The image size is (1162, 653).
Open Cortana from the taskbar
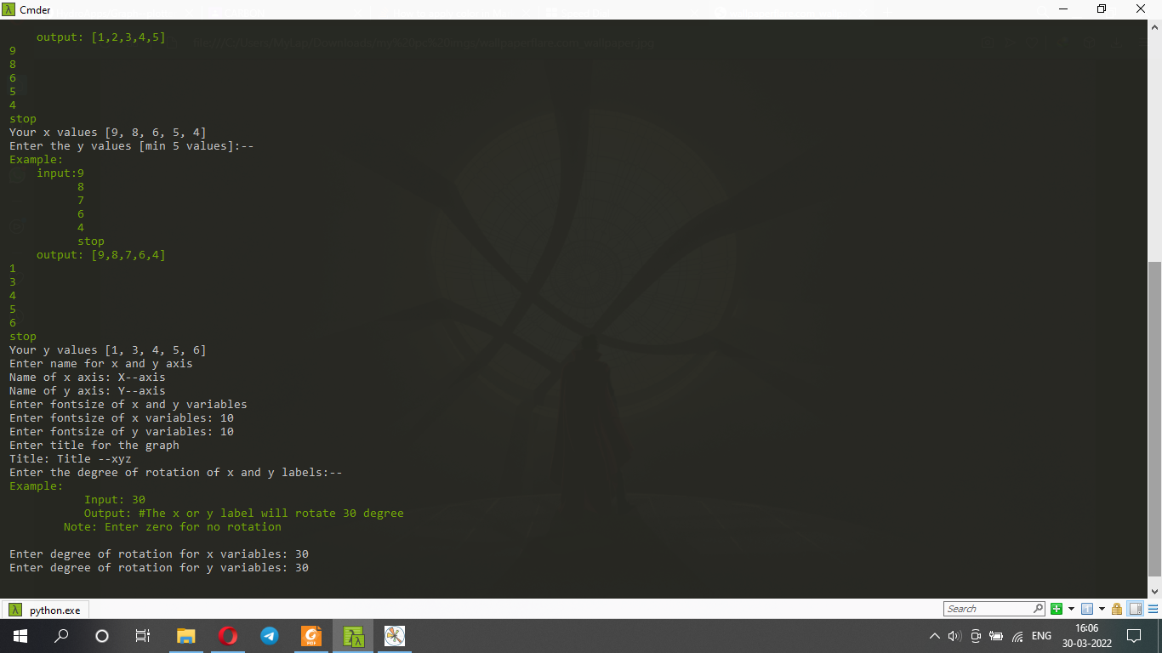pyautogui.click(x=102, y=635)
